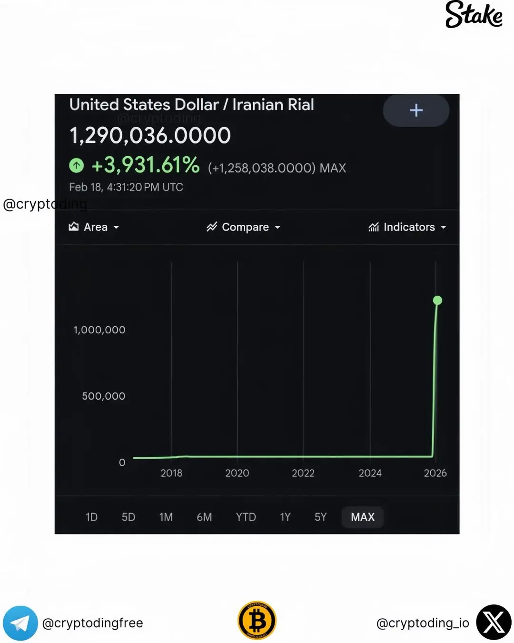Viewport: 514px width, 643px height.
Task: Select the YTD range option
Action: point(246,517)
